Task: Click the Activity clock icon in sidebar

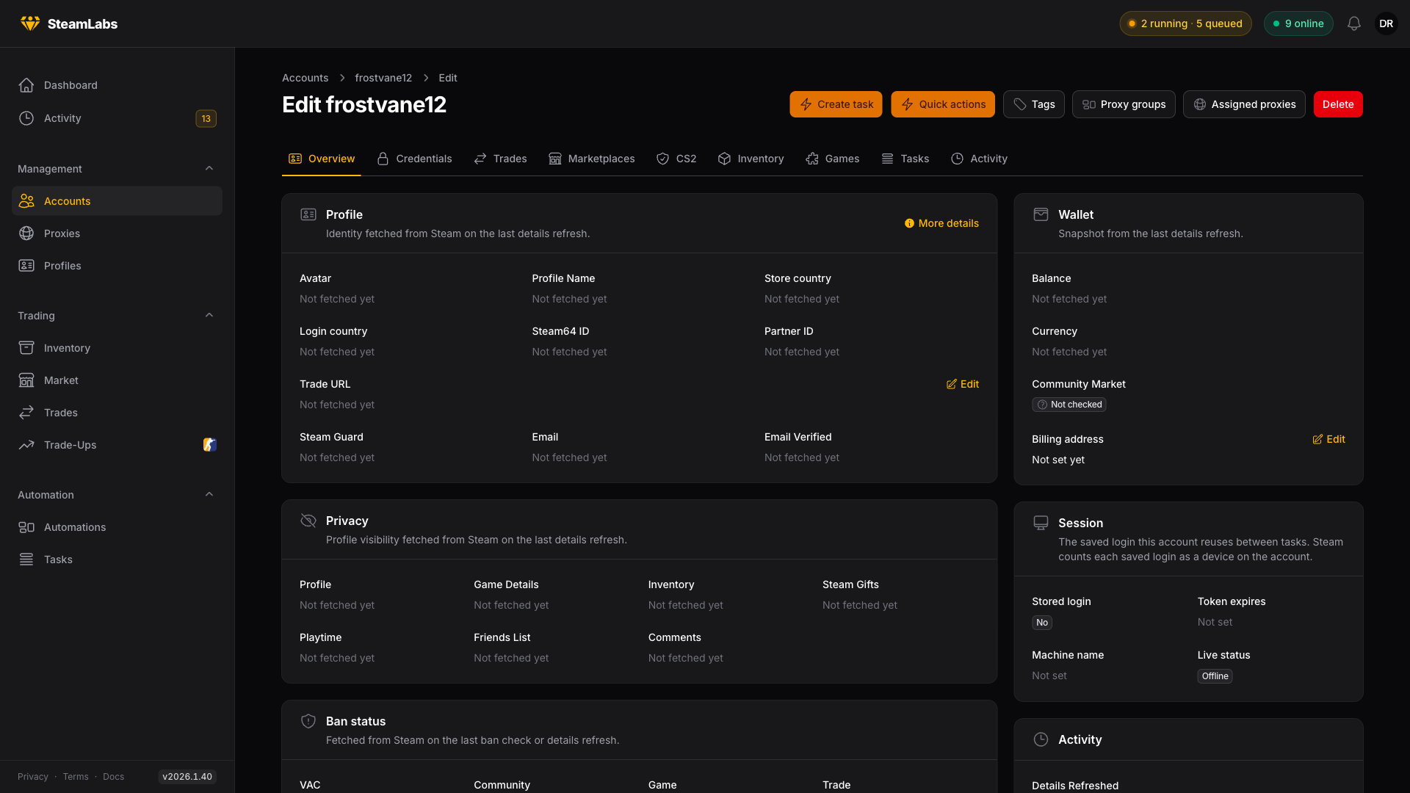Action: coord(26,118)
